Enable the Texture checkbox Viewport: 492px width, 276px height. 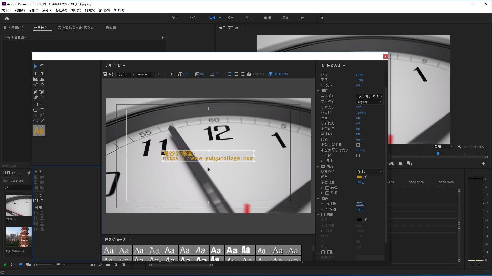(x=327, y=193)
